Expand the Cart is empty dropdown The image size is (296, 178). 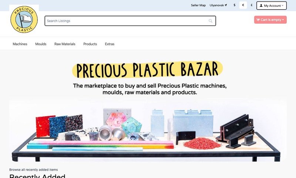(270, 20)
